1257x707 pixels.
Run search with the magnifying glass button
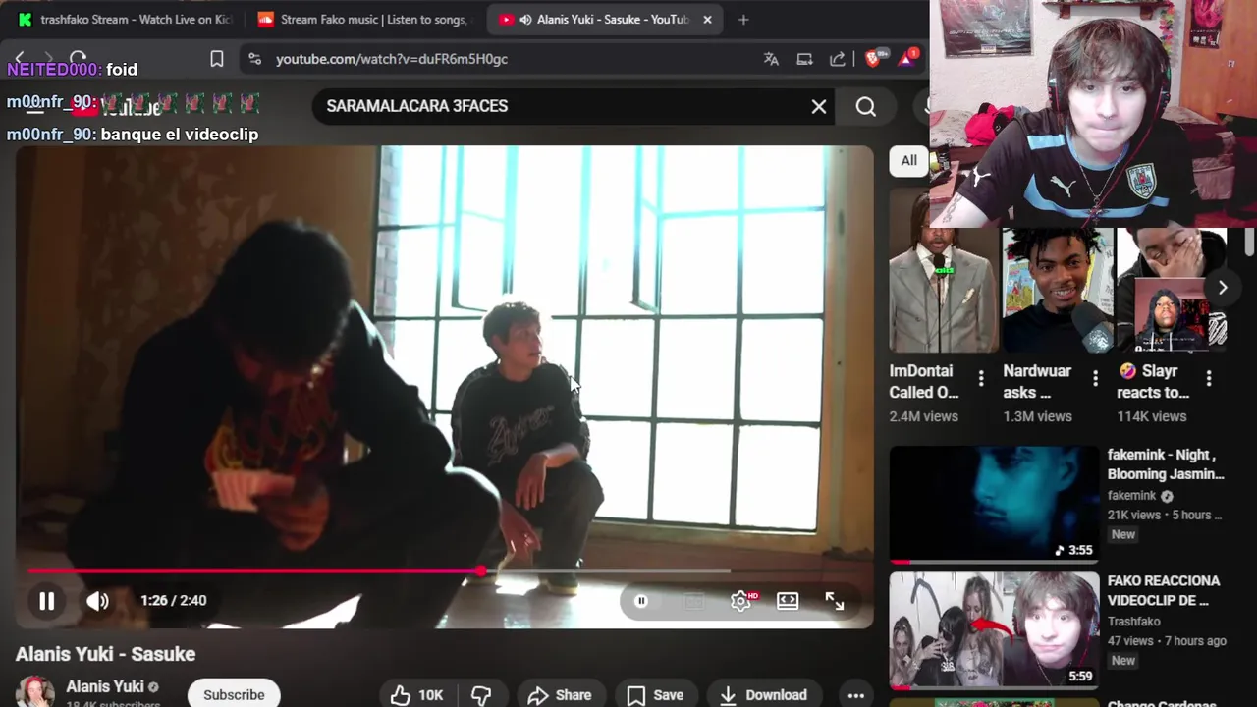click(x=866, y=106)
